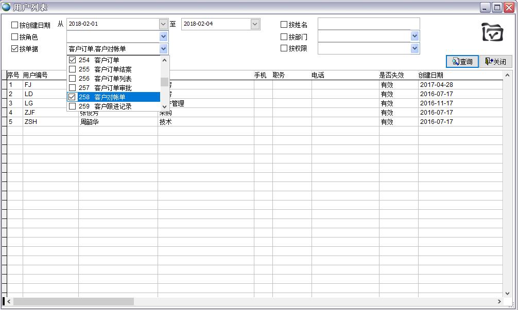
Task: Click the 查询 search button
Action: (x=462, y=62)
